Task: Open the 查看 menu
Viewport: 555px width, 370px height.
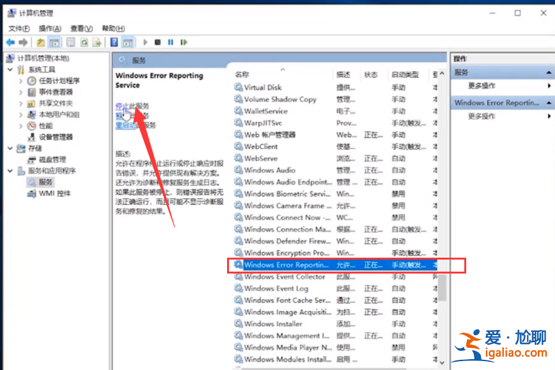Action: pos(81,28)
